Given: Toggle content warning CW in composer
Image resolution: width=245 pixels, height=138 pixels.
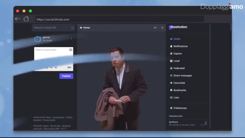Looking at the screenshot, I should pos(51,68).
